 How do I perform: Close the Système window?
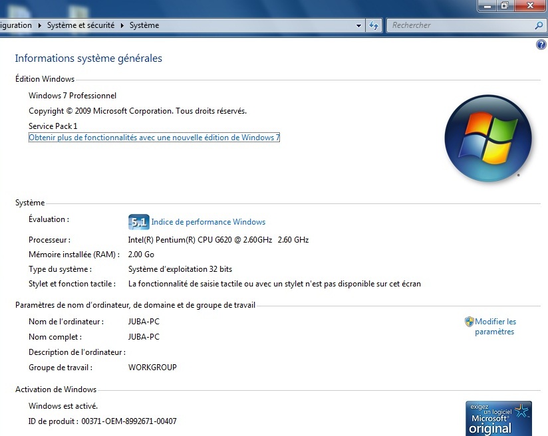click(530, 6)
